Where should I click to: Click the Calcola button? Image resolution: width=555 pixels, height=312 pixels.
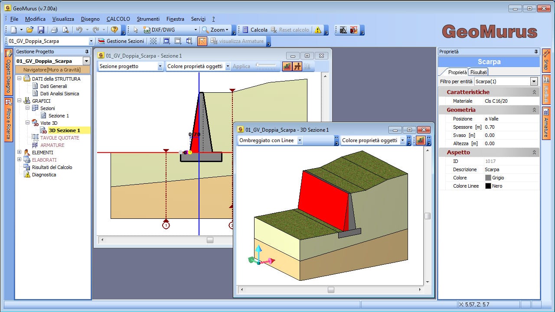(x=255, y=30)
